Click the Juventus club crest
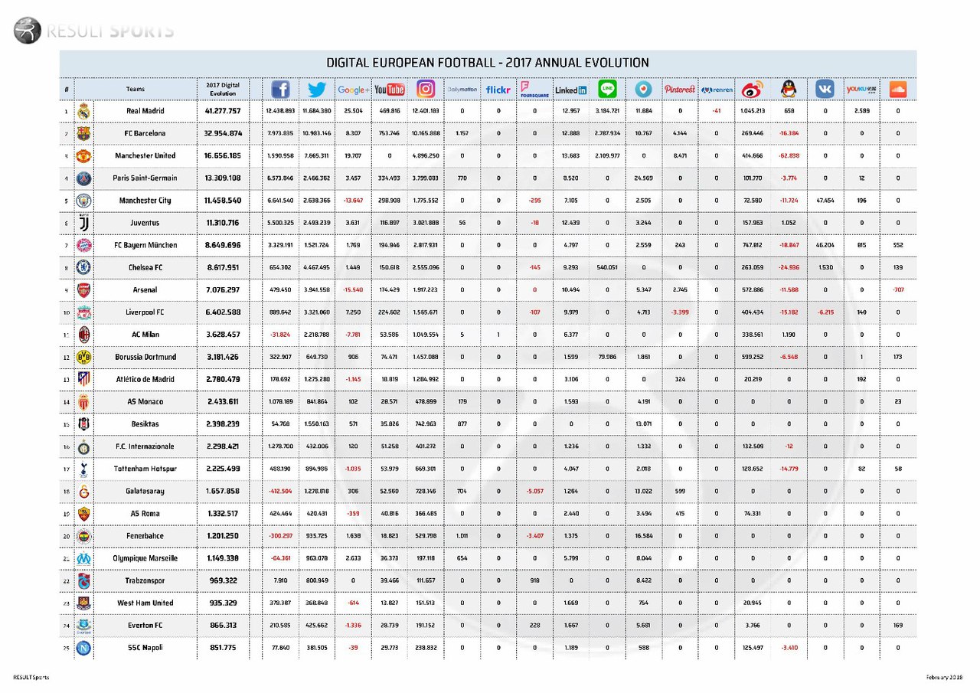Screen dimensions: 980x693 pos(84,223)
